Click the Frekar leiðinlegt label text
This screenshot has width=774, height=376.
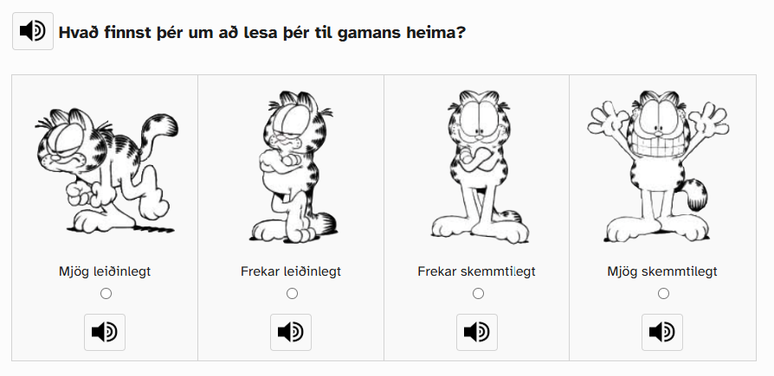[x=291, y=271]
